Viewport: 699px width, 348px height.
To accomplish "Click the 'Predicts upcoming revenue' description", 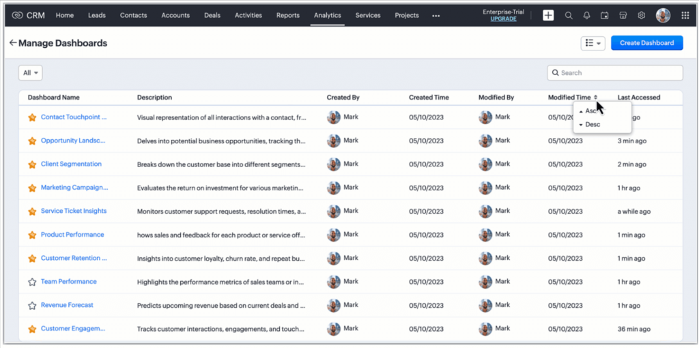I will [221, 306].
